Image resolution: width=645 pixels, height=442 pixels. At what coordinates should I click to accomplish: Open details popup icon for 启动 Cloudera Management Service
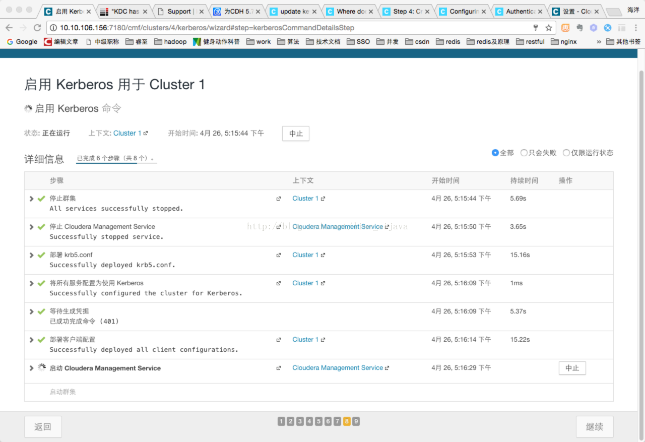(279, 368)
